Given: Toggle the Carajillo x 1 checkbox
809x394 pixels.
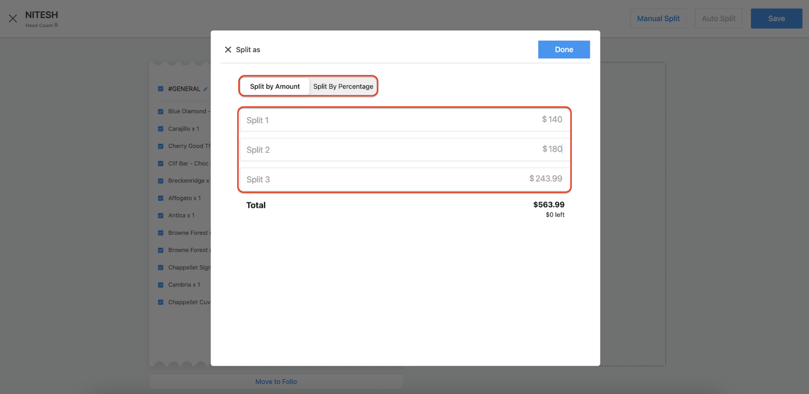Looking at the screenshot, I should tap(161, 129).
